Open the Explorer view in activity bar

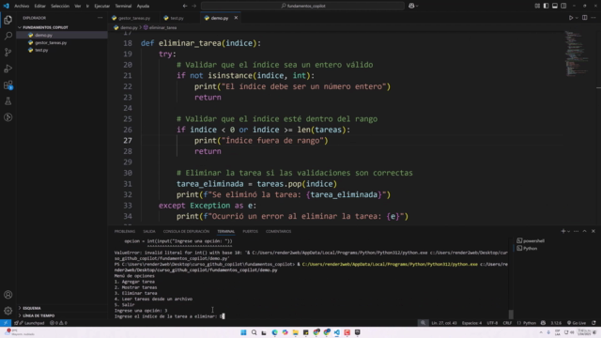click(x=8, y=20)
